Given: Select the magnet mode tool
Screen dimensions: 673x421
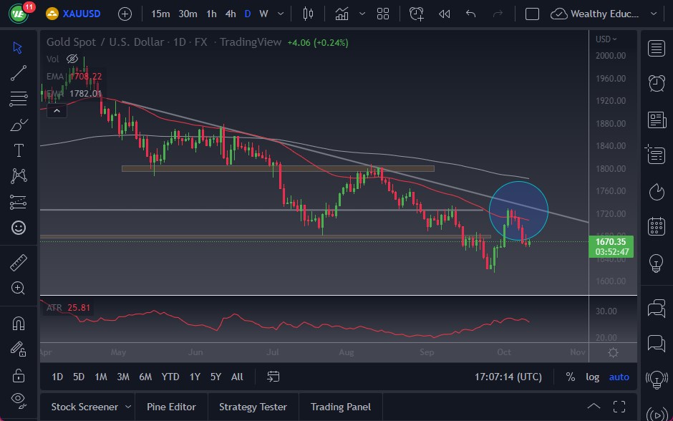Looking at the screenshot, I should point(19,323).
